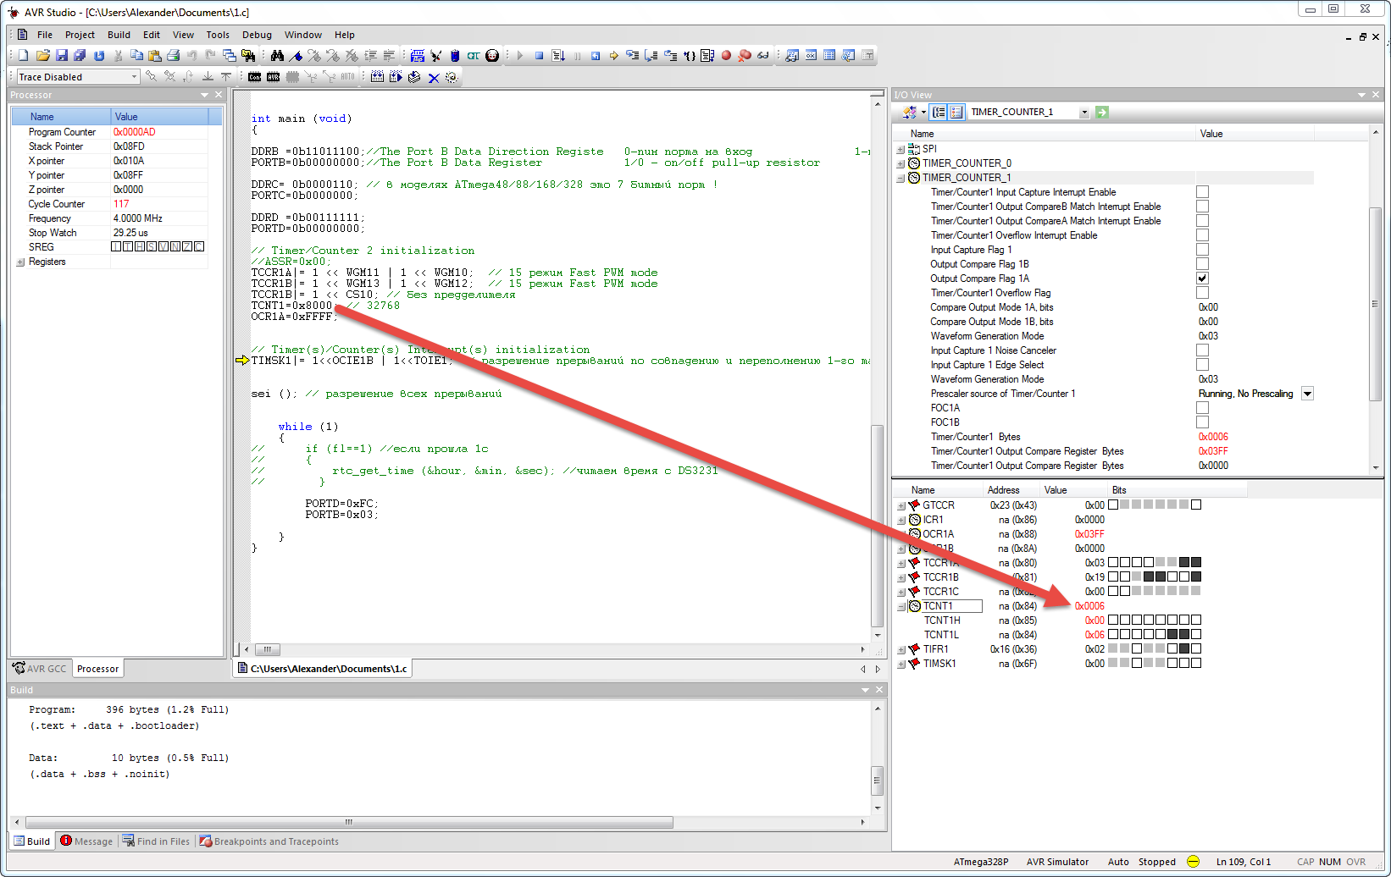
Task: Click the Paste clipboard icon
Action: [x=155, y=56]
